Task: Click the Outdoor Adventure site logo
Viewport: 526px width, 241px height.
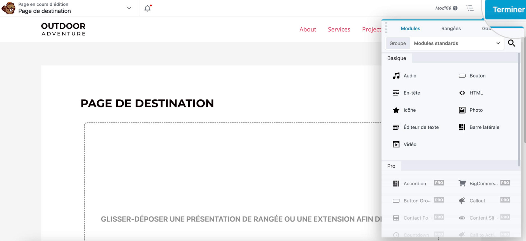Action: coord(63,29)
